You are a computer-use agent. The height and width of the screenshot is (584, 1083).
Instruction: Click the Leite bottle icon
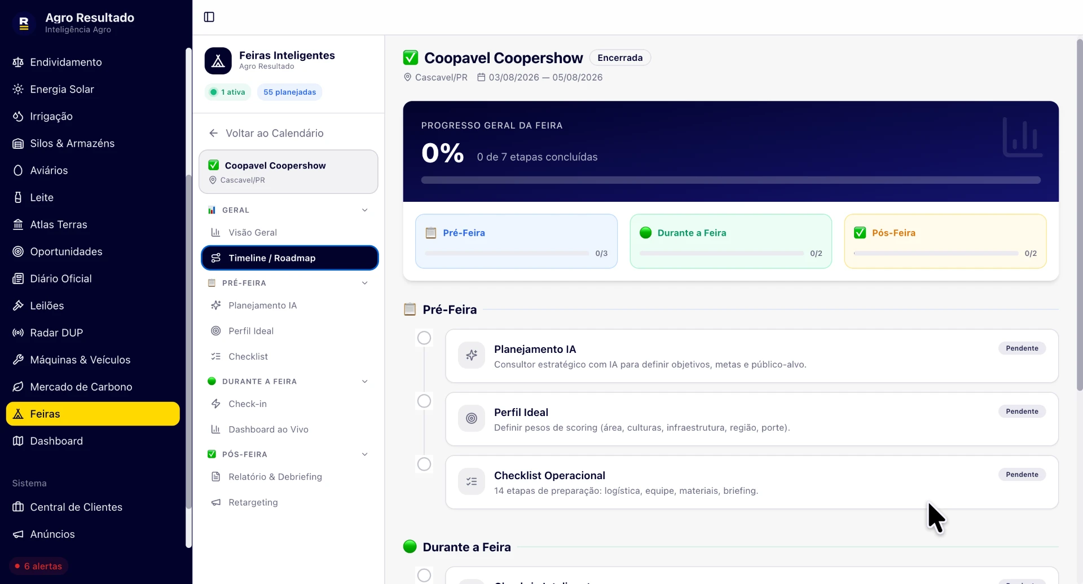tap(18, 197)
